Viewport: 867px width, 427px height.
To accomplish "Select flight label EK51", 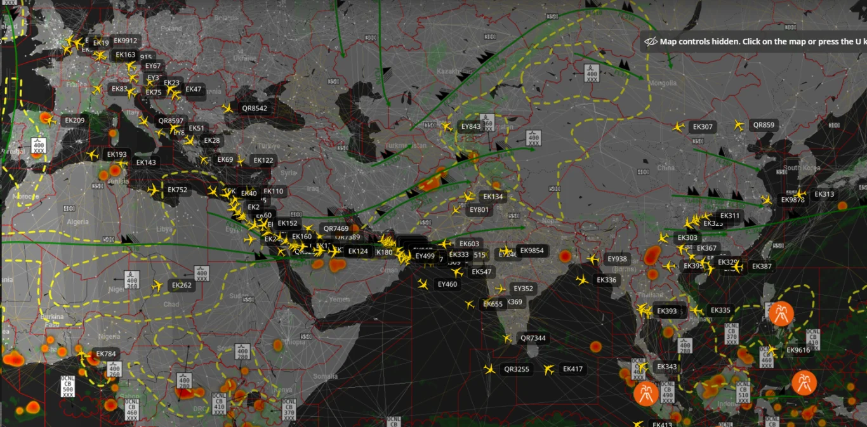I will tap(197, 128).
